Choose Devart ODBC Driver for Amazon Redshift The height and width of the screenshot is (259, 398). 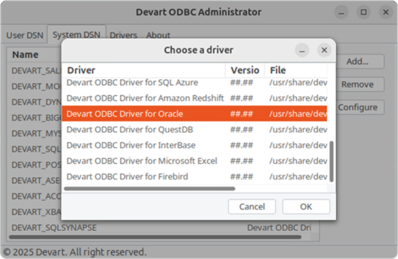tap(194, 98)
